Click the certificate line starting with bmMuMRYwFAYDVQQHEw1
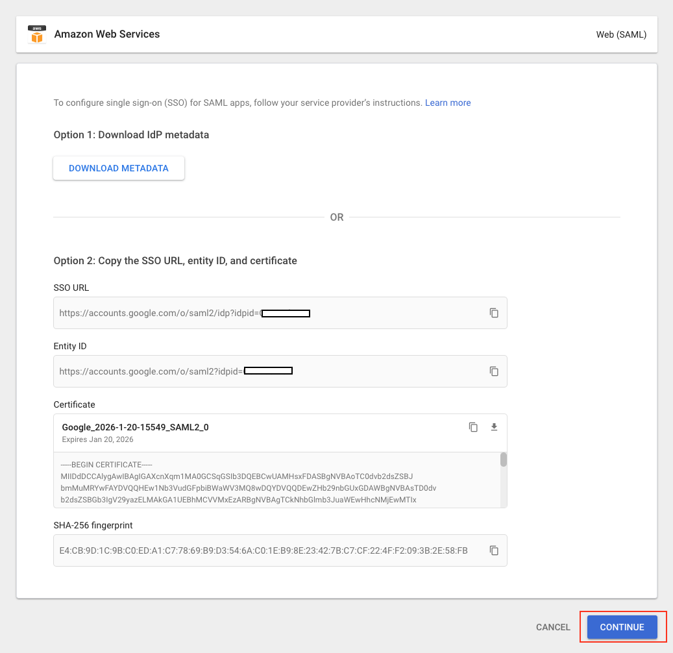 [248, 488]
